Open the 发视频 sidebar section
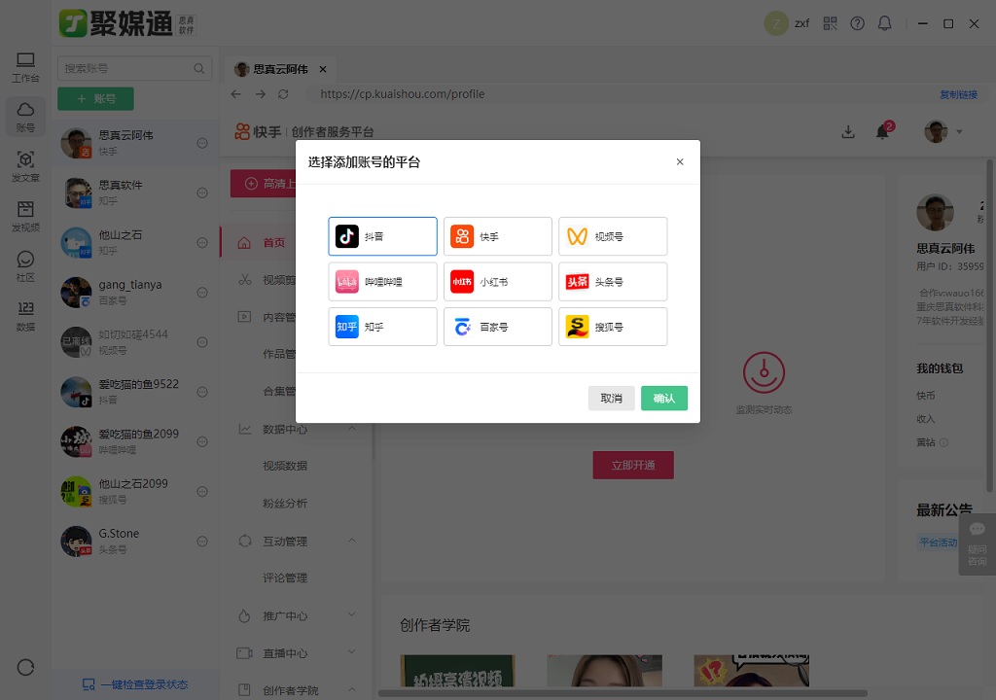Viewport: 996px width, 700px height. (x=25, y=216)
